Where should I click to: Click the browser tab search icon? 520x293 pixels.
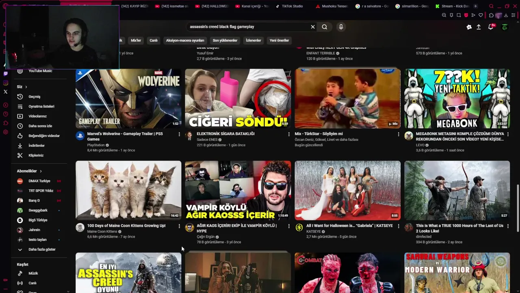coord(491,6)
